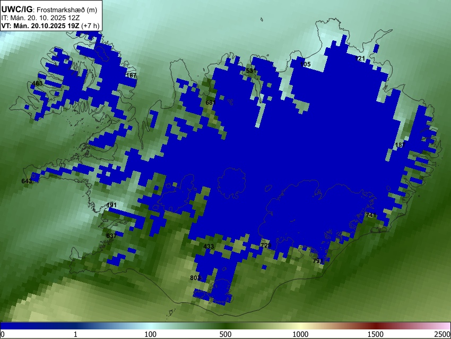
Task: Click the 'VT: Mán. 20.10.2025 19Z (+7 h)' line
Action: pyautogui.click(x=50, y=26)
